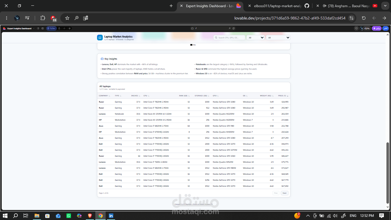Open LinkedIn from the taskbar

pyautogui.click(x=111, y=215)
